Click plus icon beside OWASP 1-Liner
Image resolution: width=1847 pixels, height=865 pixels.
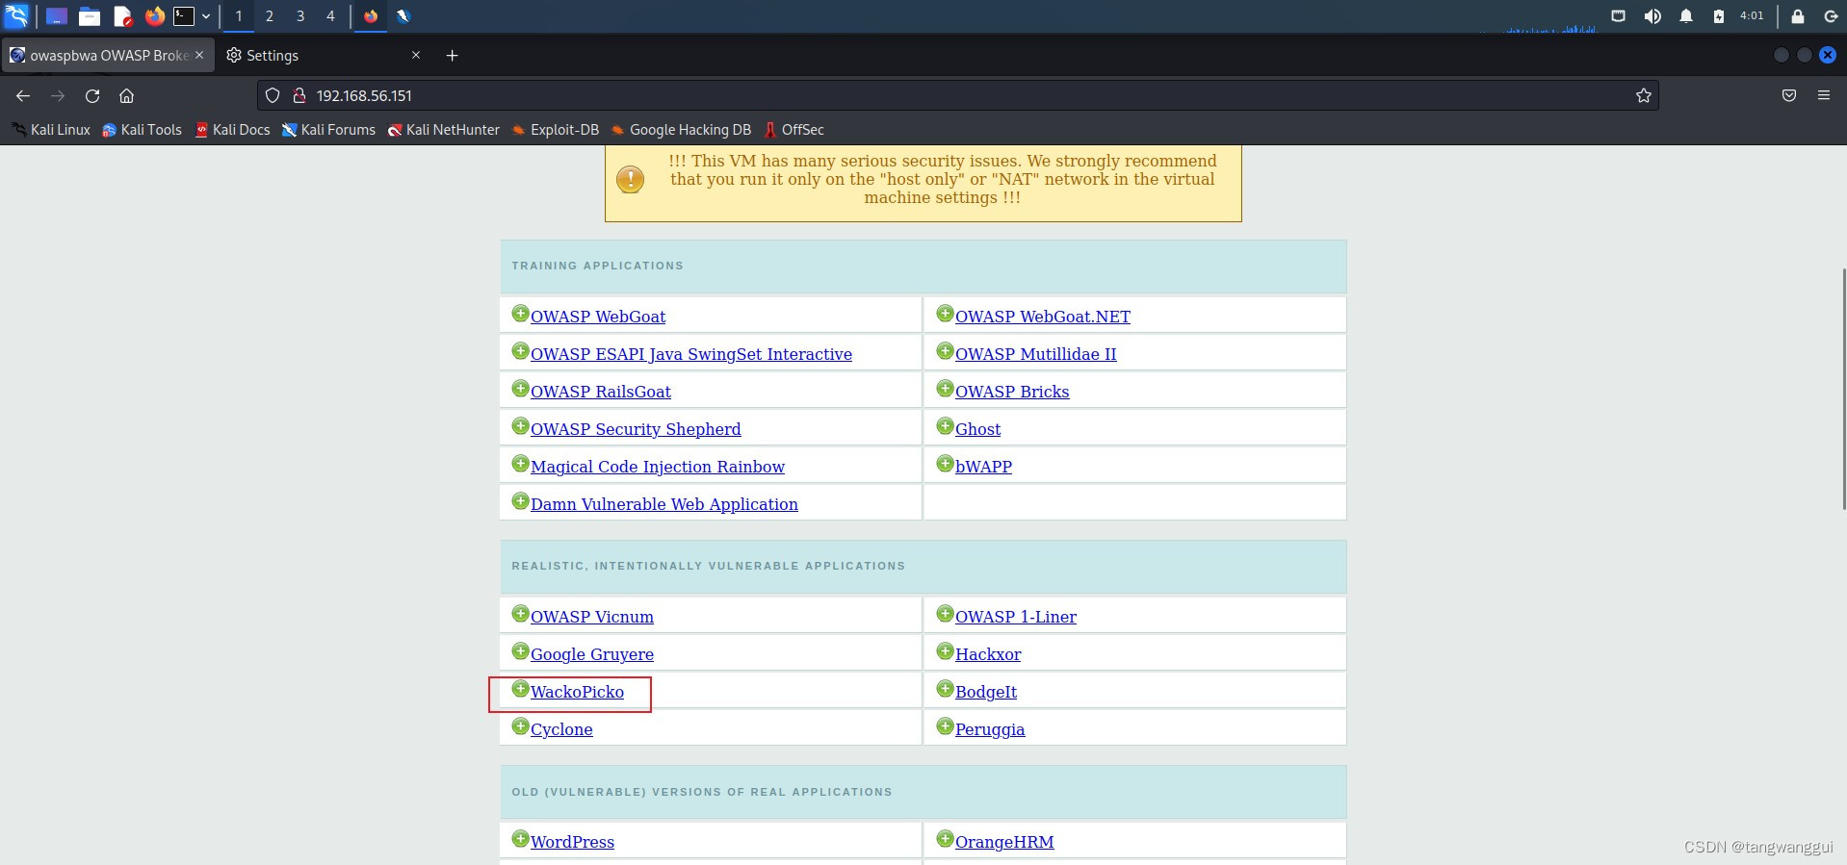(x=945, y=614)
